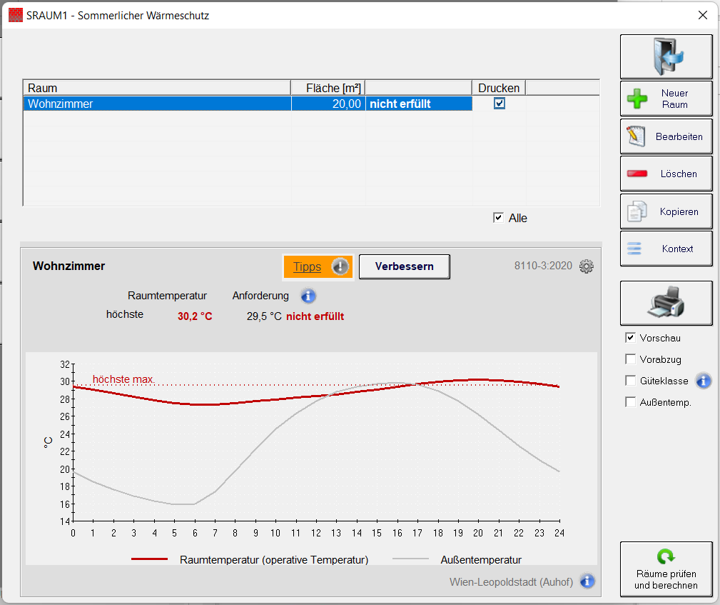This screenshot has height=605, width=720.
Task: Click the 29,5 °C requirement value
Action: (x=264, y=316)
